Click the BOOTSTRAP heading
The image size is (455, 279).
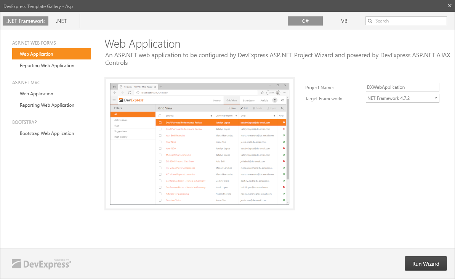click(x=24, y=122)
